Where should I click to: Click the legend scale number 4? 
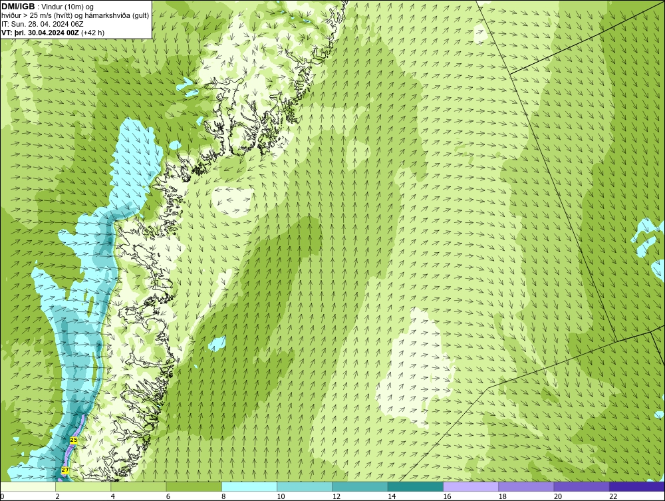click(x=113, y=496)
